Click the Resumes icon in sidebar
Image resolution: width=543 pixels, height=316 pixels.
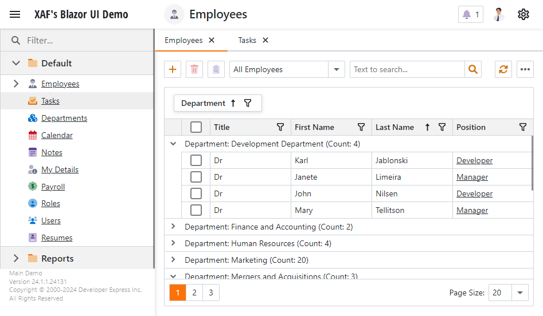click(33, 238)
